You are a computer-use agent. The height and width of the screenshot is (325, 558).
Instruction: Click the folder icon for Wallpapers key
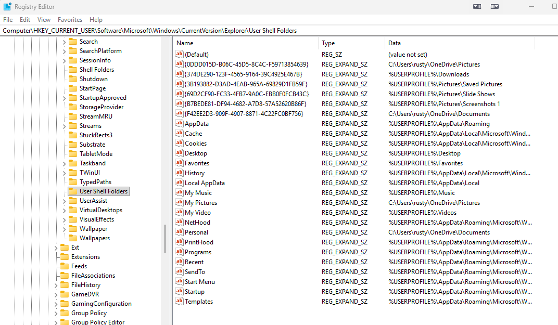tap(73, 238)
